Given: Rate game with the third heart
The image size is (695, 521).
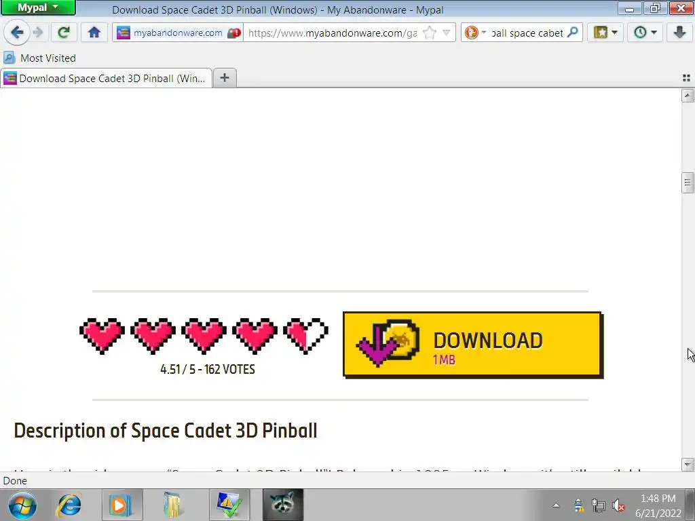Looking at the screenshot, I should click(x=204, y=336).
